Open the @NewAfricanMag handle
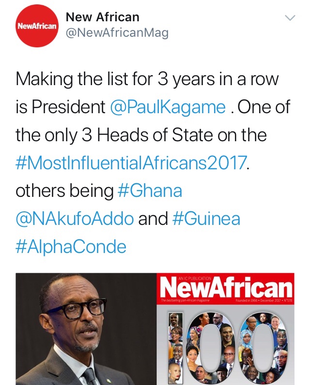Screen dimensions: 310x385 click(x=117, y=34)
